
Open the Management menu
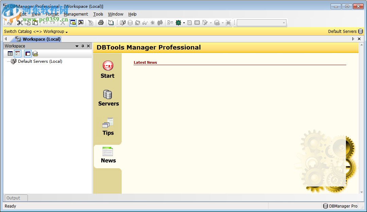(x=76, y=14)
